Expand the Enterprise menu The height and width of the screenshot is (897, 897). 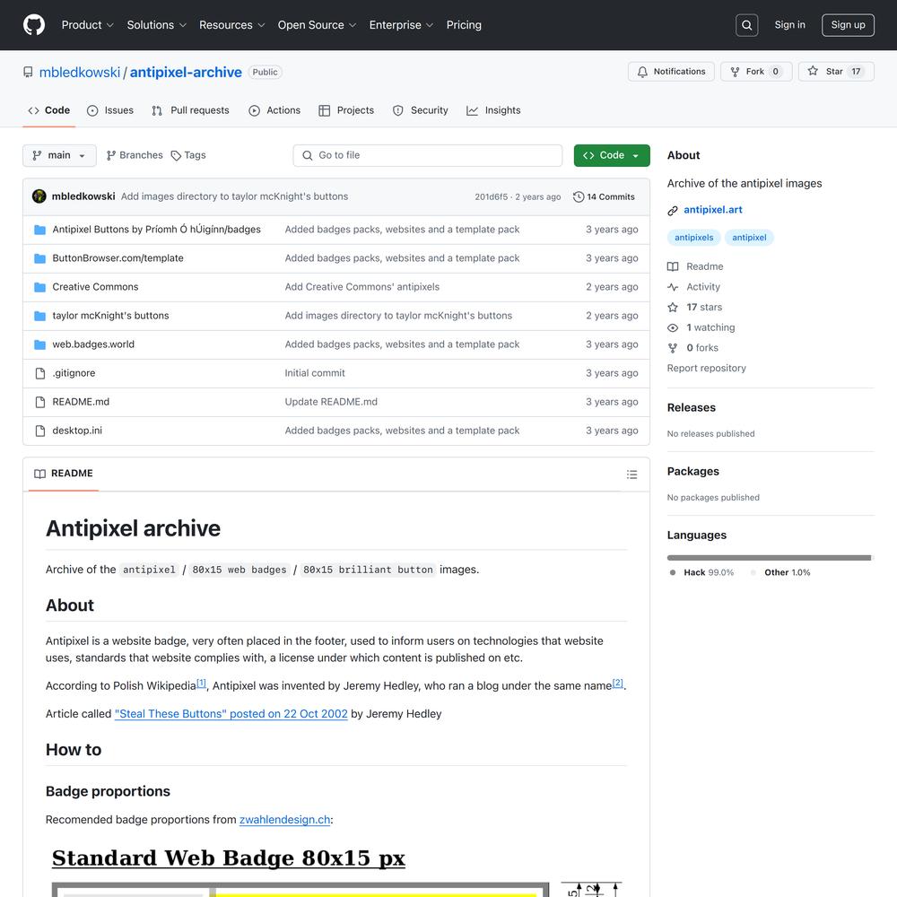pyautogui.click(x=401, y=25)
